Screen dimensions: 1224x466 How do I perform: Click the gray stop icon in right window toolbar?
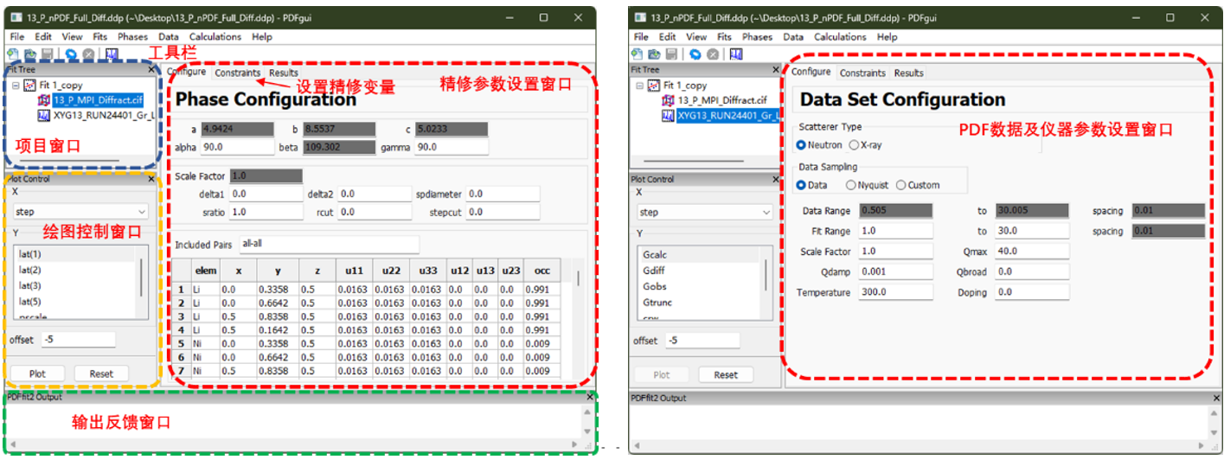tap(712, 54)
